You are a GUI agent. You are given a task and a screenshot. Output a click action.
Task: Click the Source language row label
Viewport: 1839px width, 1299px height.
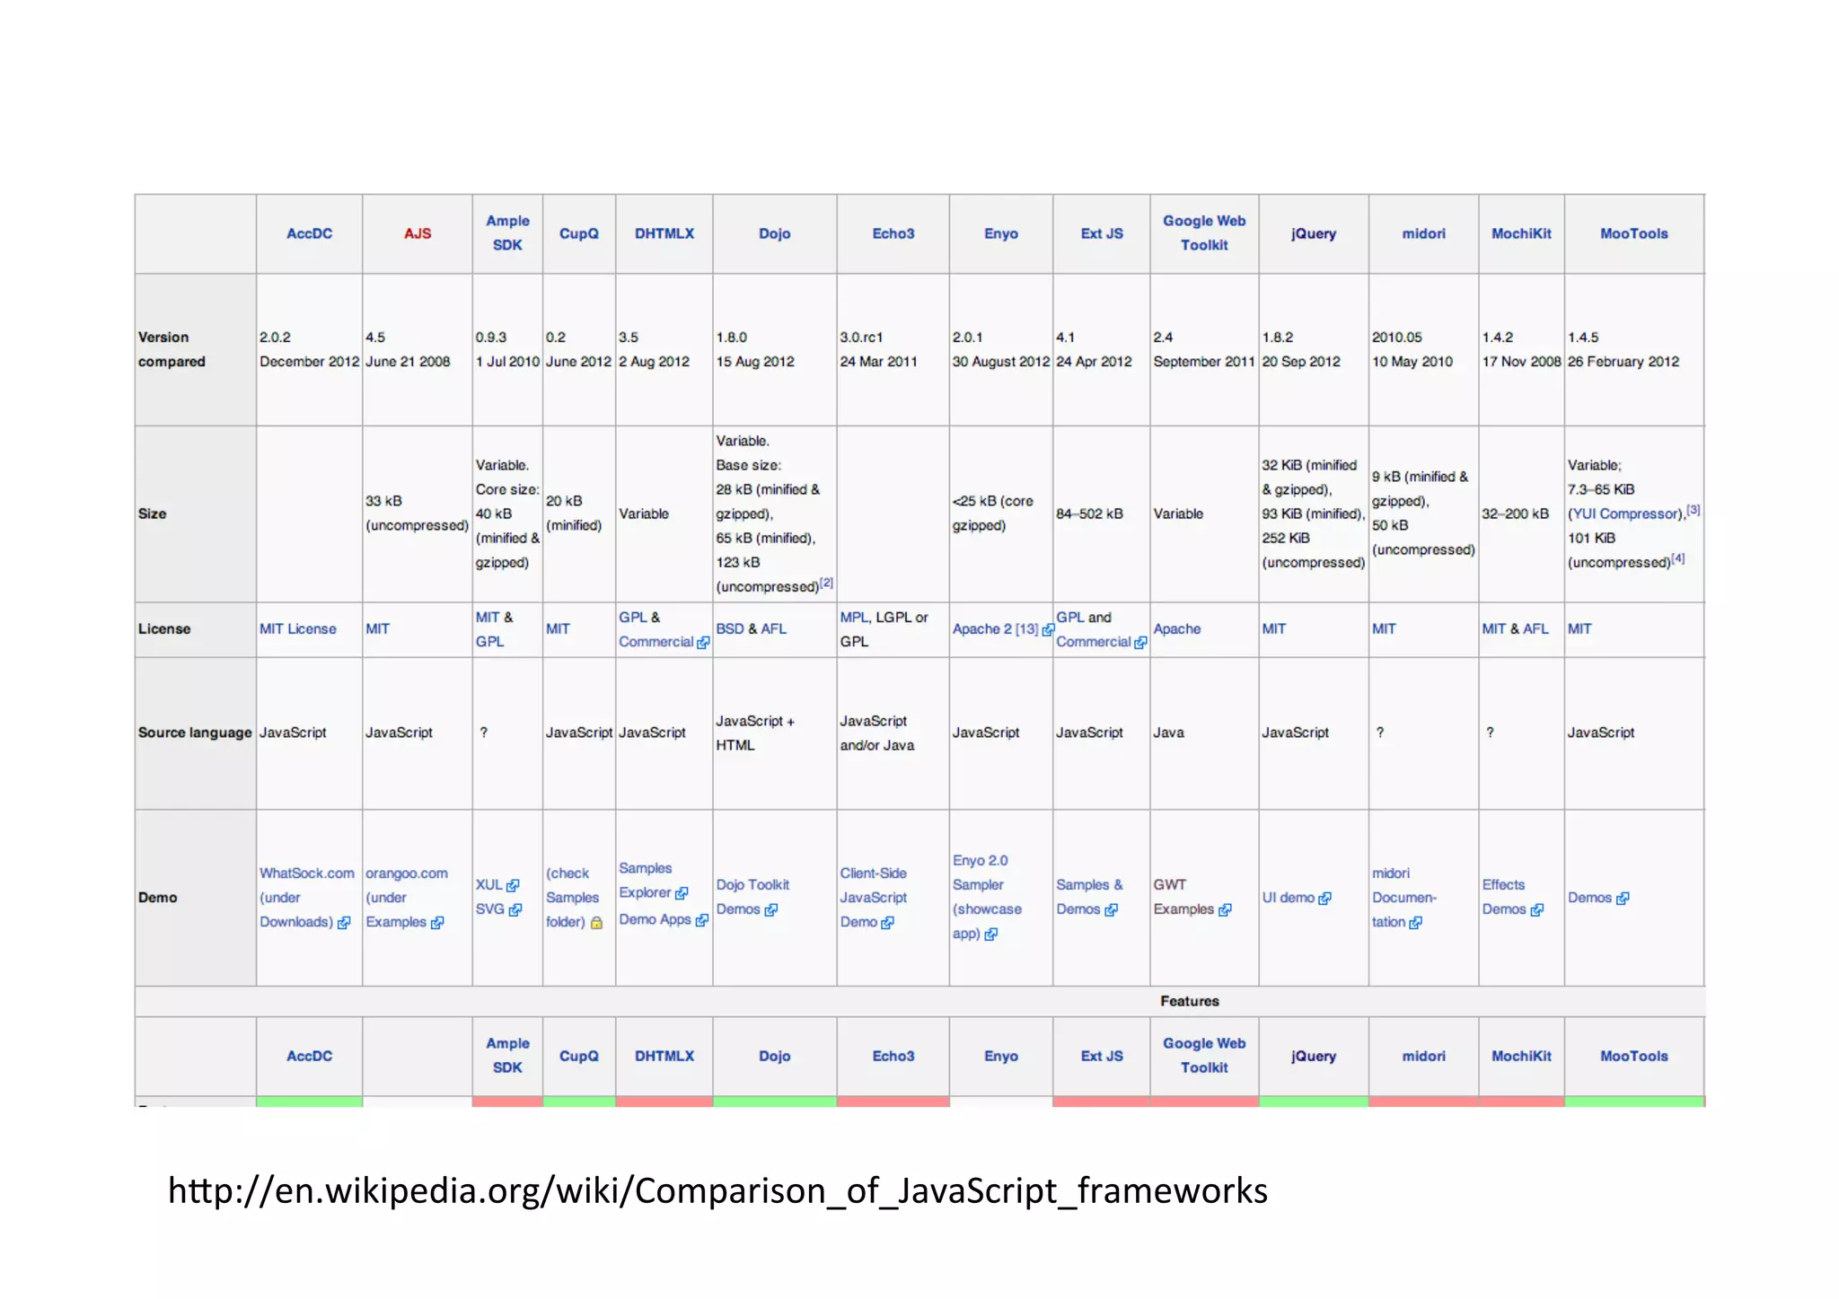tap(195, 733)
